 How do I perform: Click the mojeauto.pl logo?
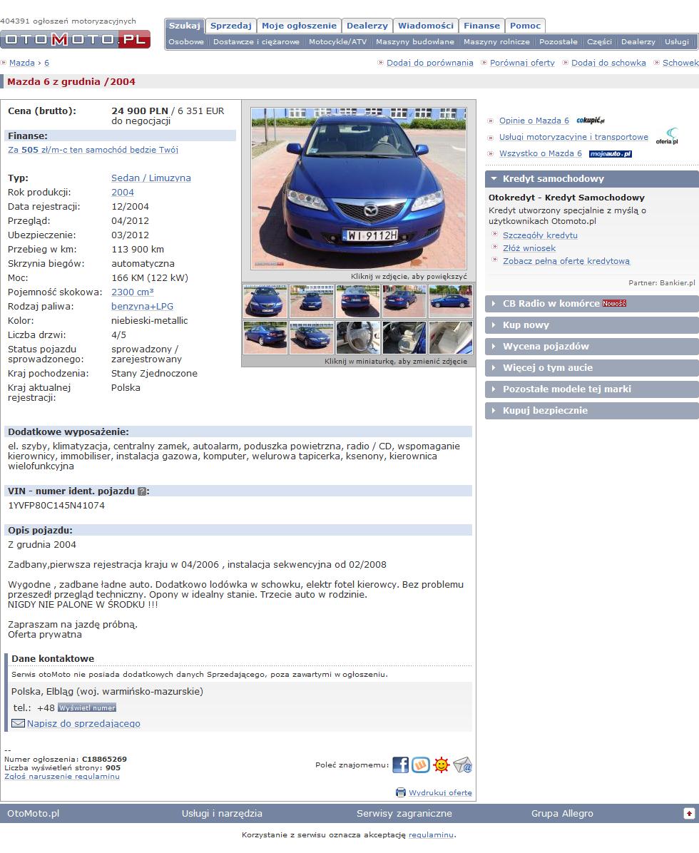coord(611,154)
